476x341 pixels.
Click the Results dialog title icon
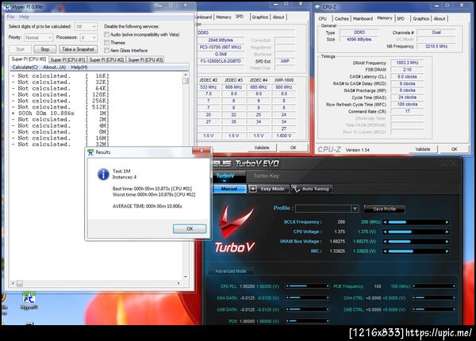click(x=90, y=152)
